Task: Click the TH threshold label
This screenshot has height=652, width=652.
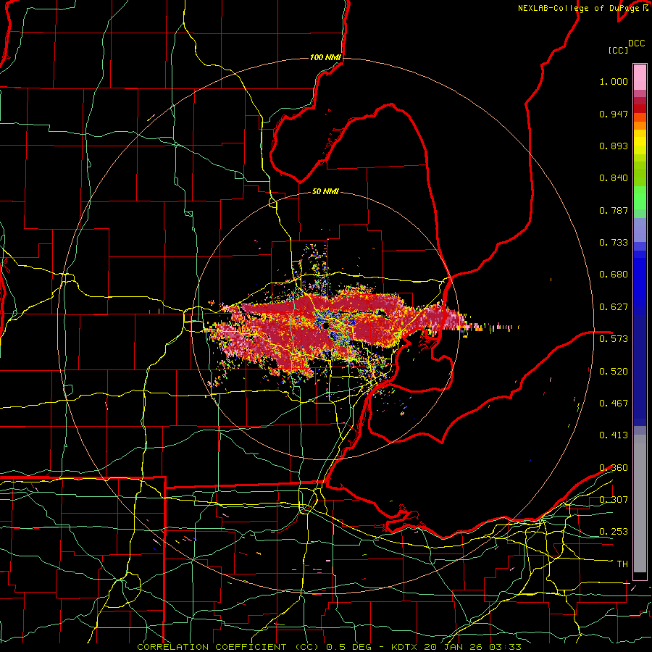Action: tap(622, 564)
